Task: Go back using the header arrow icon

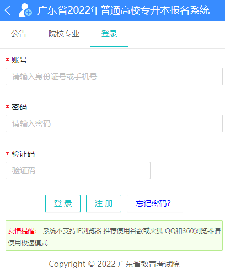Action: pyautogui.click(x=8, y=10)
